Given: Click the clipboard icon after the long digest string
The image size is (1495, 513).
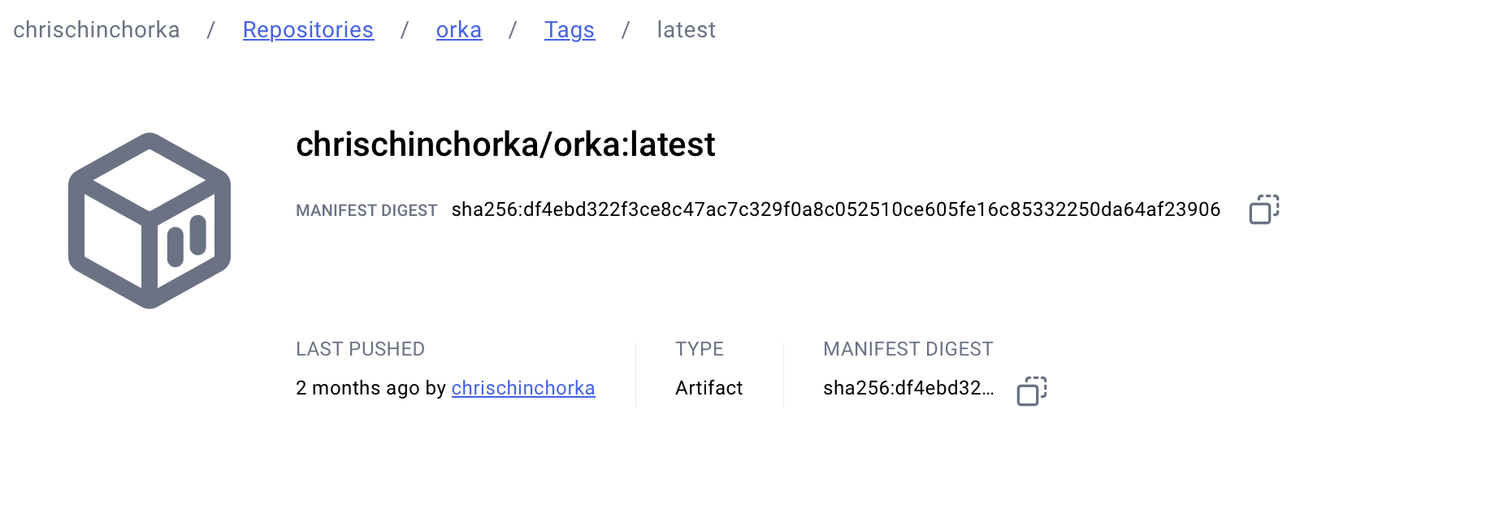Looking at the screenshot, I should [x=1264, y=209].
